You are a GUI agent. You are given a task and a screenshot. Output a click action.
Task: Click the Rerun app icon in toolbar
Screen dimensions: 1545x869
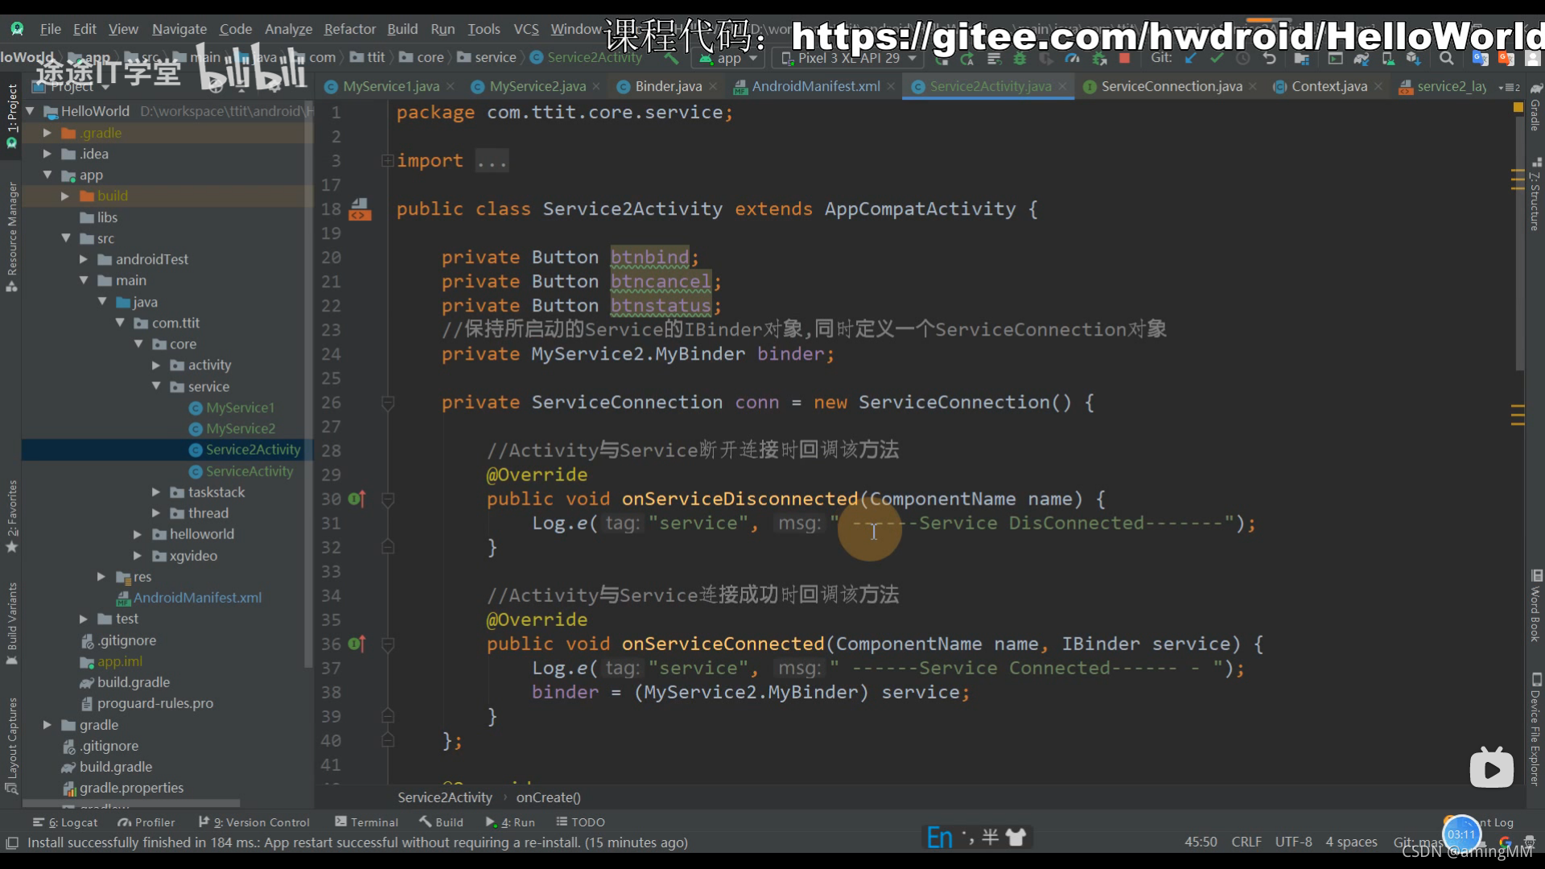941,58
